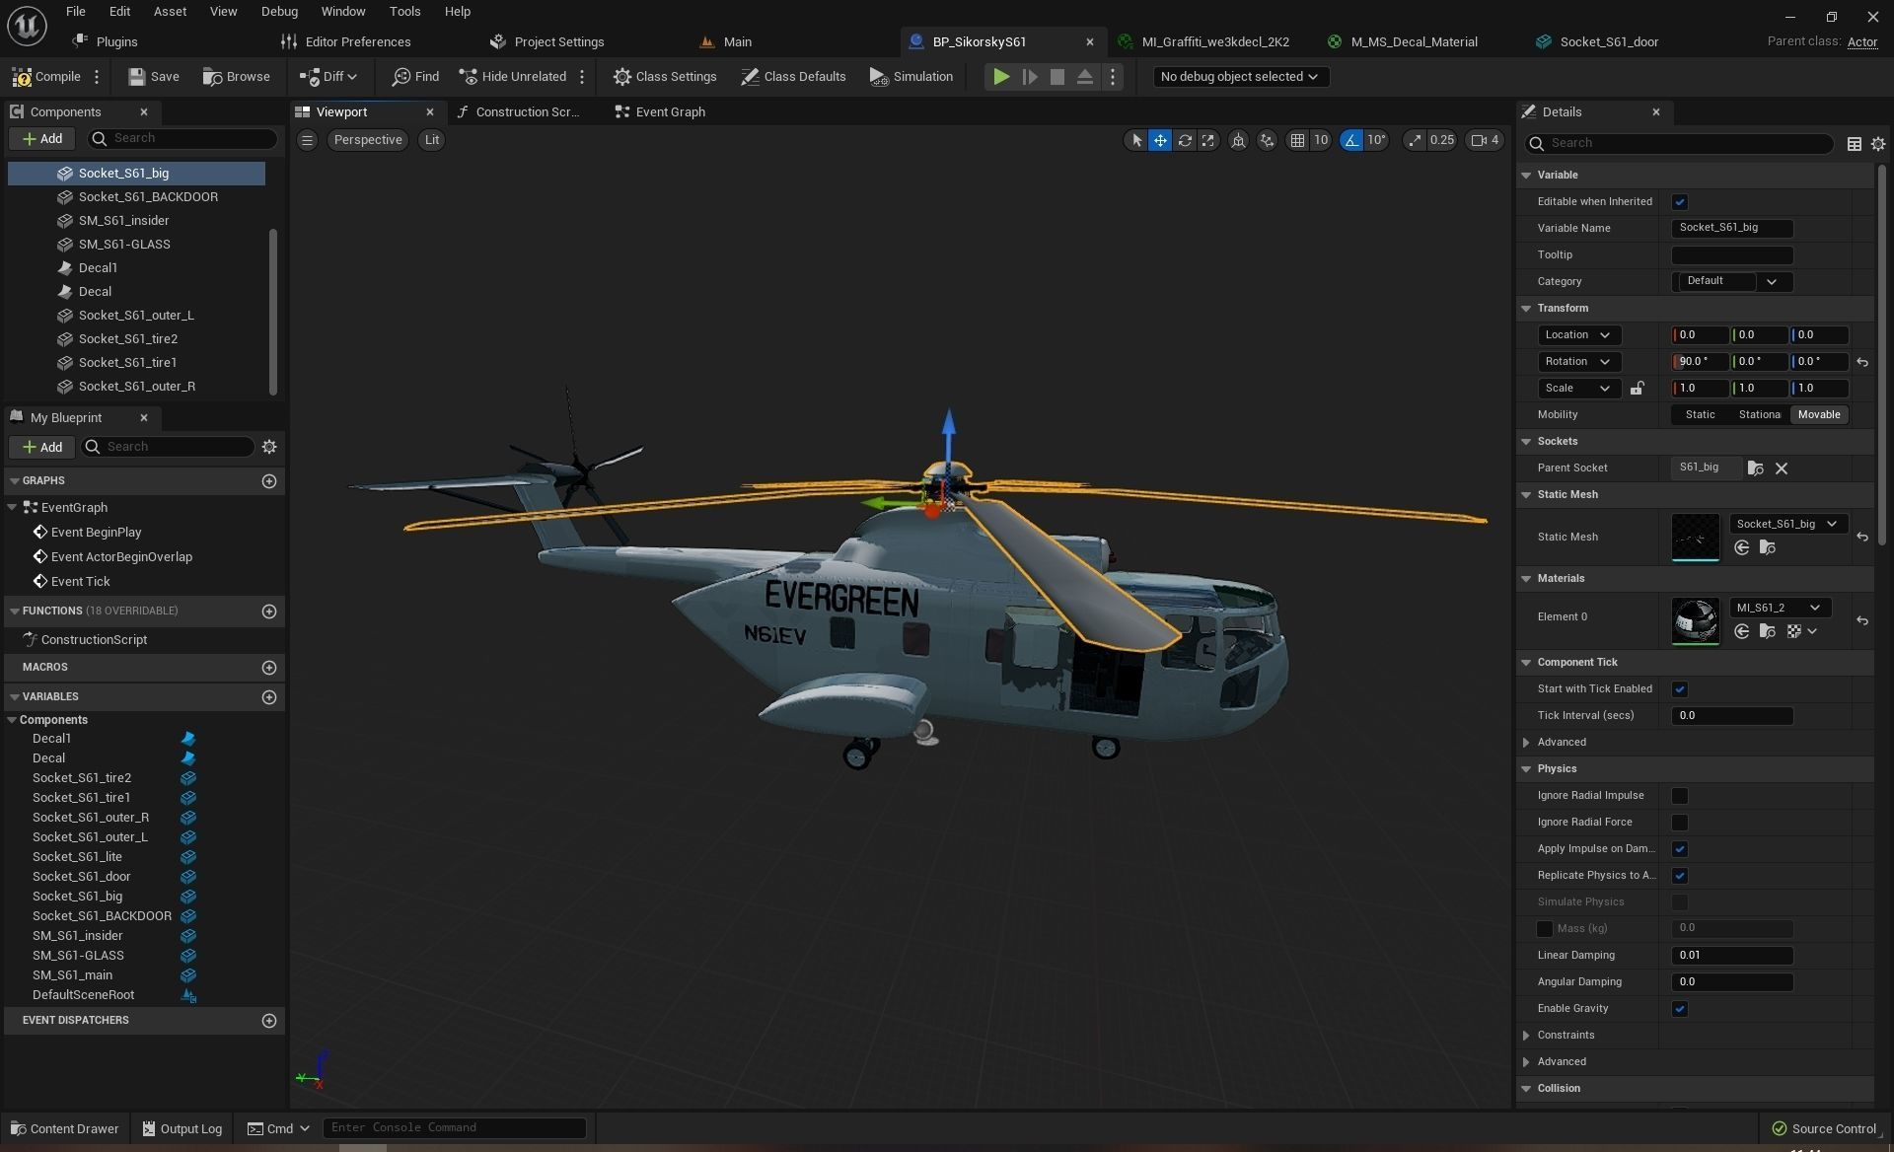Expand the Constraints section

[1526, 1036]
